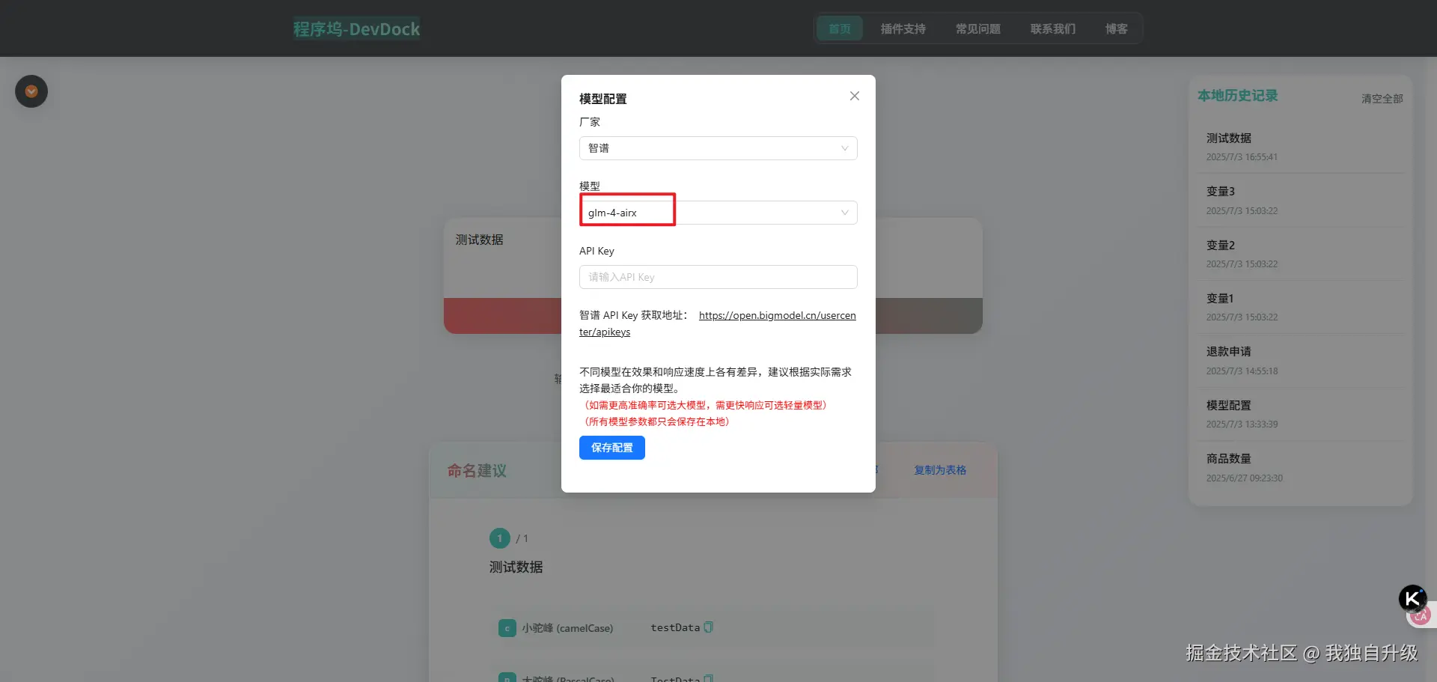Click 清空全部 to clear history
The height and width of the screenshot is (682, 1437).
(1382, 99)
